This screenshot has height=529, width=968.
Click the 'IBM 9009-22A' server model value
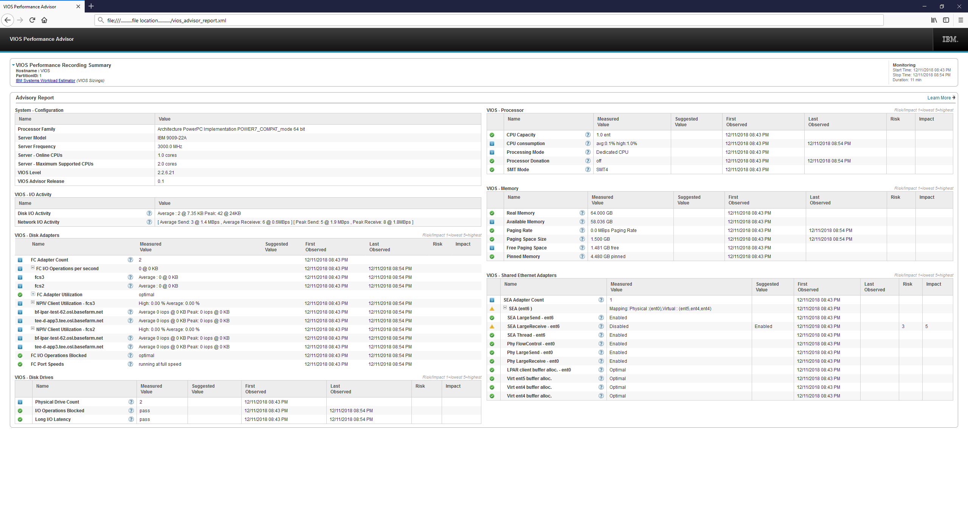pyautogui.click(x=172, y=138)
